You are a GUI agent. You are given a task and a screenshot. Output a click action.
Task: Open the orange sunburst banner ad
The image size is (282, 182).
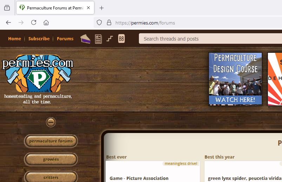tap(275, 79)
